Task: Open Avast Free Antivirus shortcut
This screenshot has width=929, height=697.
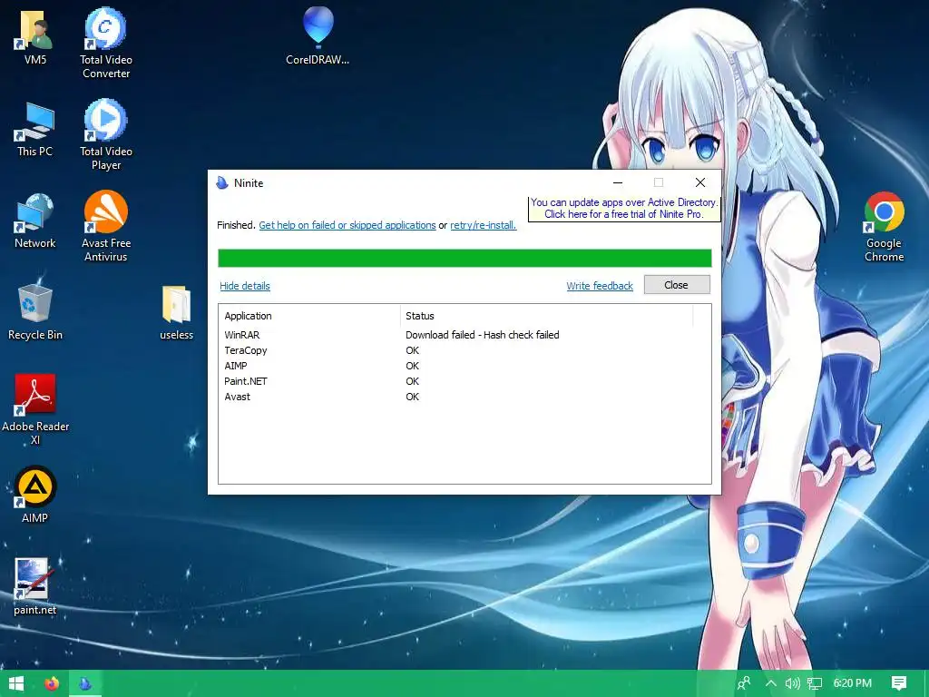Action: pyautogui.click(x=106, y=226)
